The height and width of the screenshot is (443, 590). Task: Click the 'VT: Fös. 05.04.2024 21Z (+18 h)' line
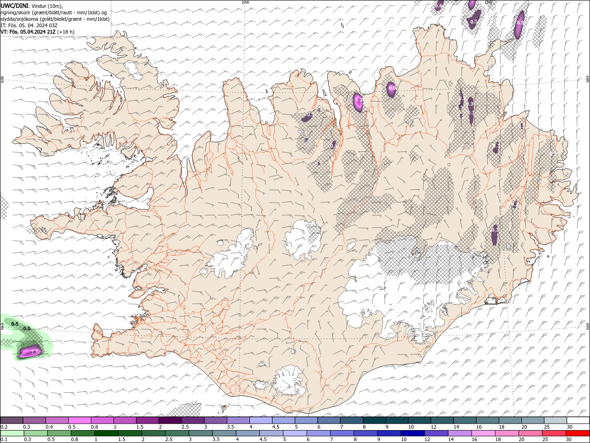[37, 32]
